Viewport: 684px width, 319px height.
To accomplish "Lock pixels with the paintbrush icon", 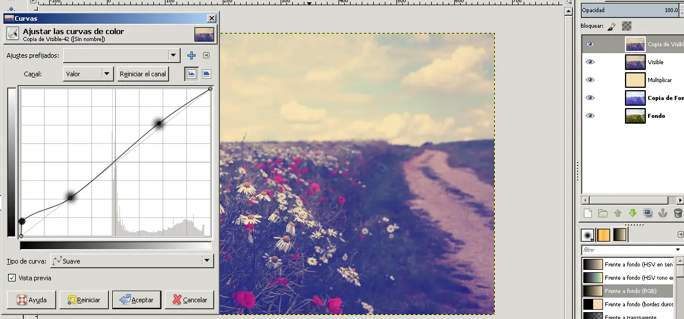I will tap(612, 26).
